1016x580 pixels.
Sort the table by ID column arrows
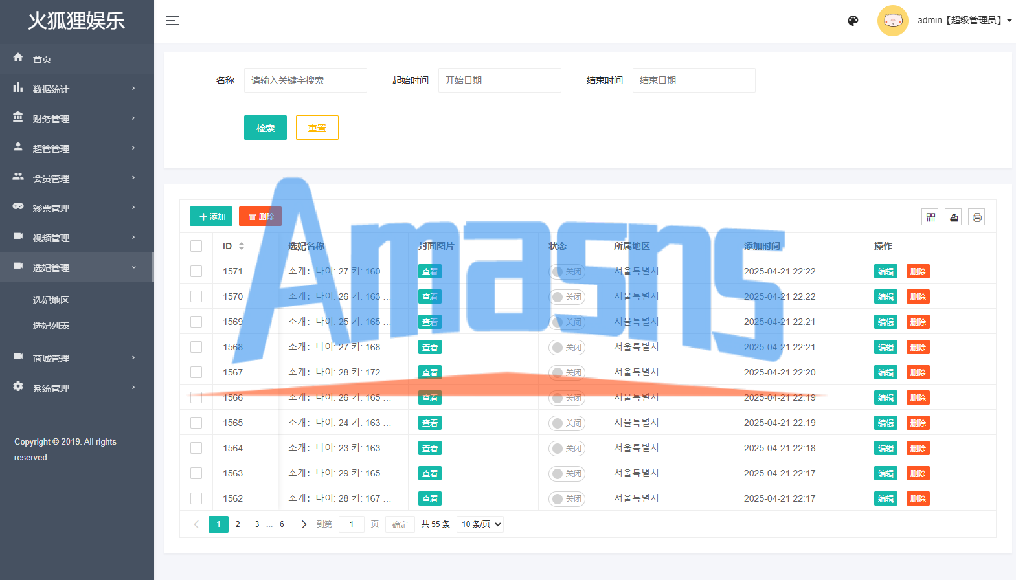coord(242,246)
